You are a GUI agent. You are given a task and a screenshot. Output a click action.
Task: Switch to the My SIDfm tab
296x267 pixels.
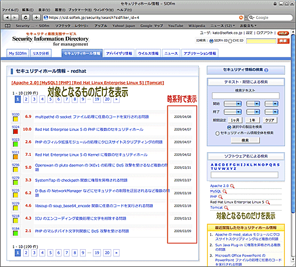18,53
